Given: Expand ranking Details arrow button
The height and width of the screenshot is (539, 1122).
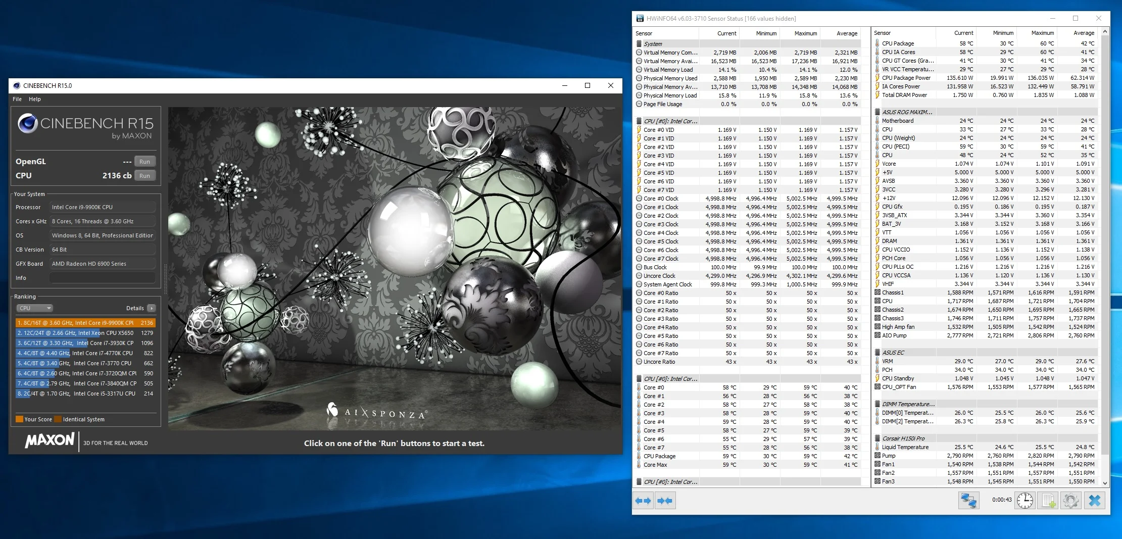Looking at the screenshot, I should click(x=152, y=308).
